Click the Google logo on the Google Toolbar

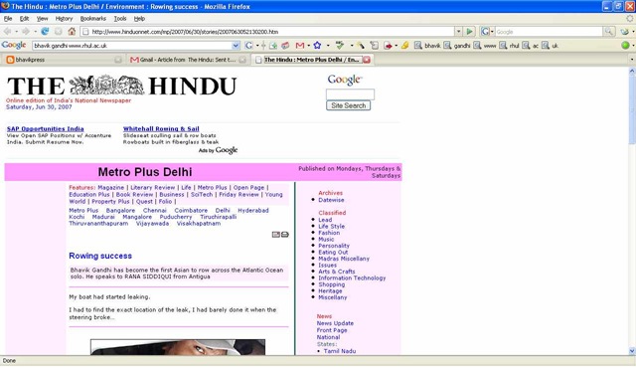tap(14, 45)
